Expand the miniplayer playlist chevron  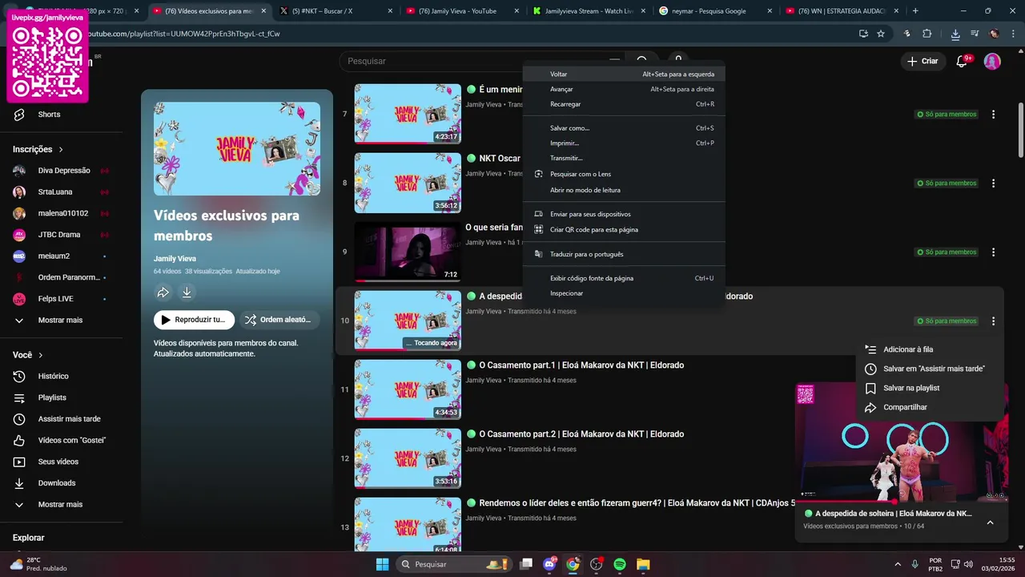pos(990,523)
